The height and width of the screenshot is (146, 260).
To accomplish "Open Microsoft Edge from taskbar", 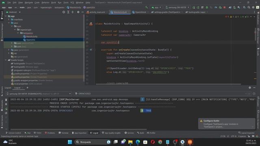I will (x=138, y=142).
